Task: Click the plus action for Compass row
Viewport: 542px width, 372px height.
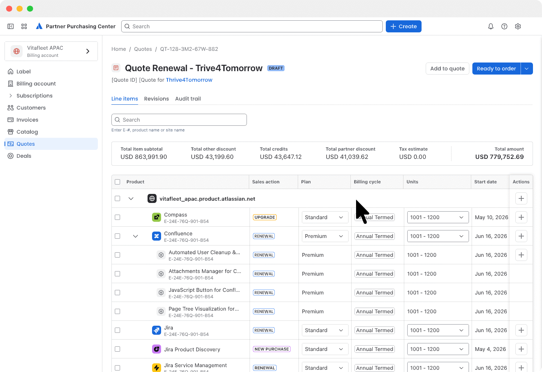Action: (x=521, y=217)
